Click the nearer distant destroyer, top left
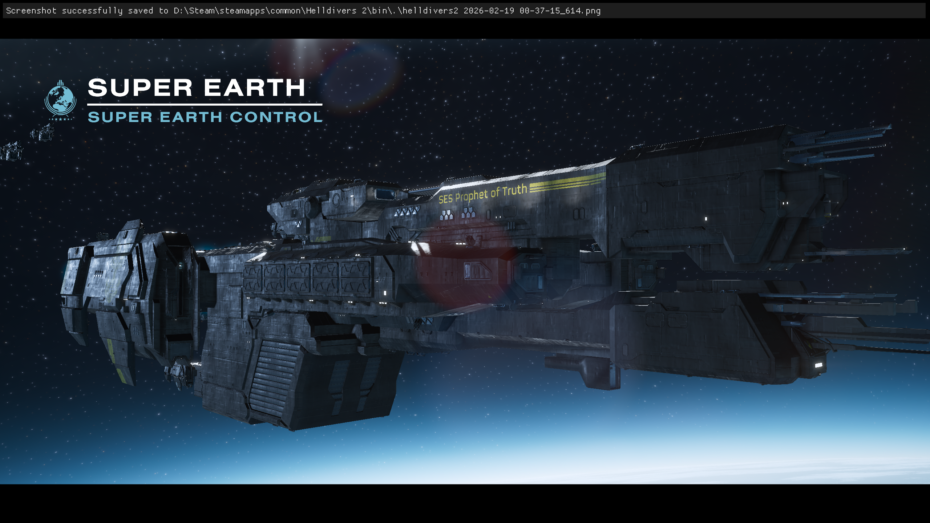The width and height of the screenshot is (930, 523). (43, 133)
